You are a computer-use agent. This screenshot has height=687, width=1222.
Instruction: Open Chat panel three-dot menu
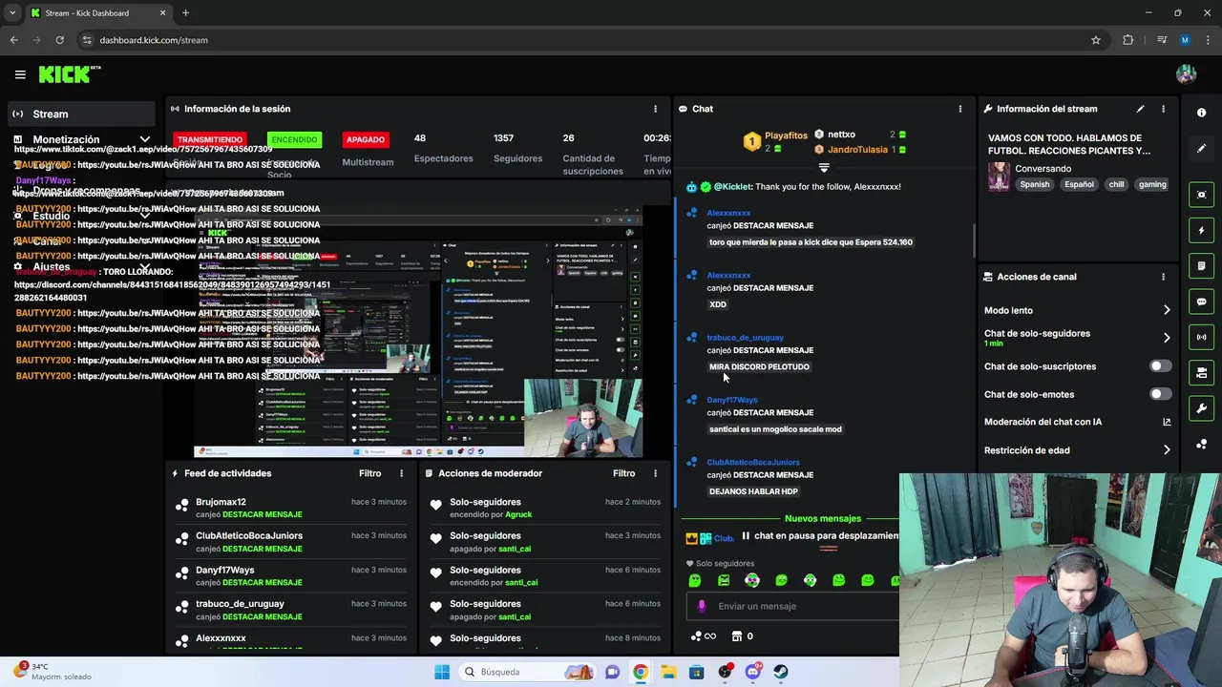[x=959, y=109]
